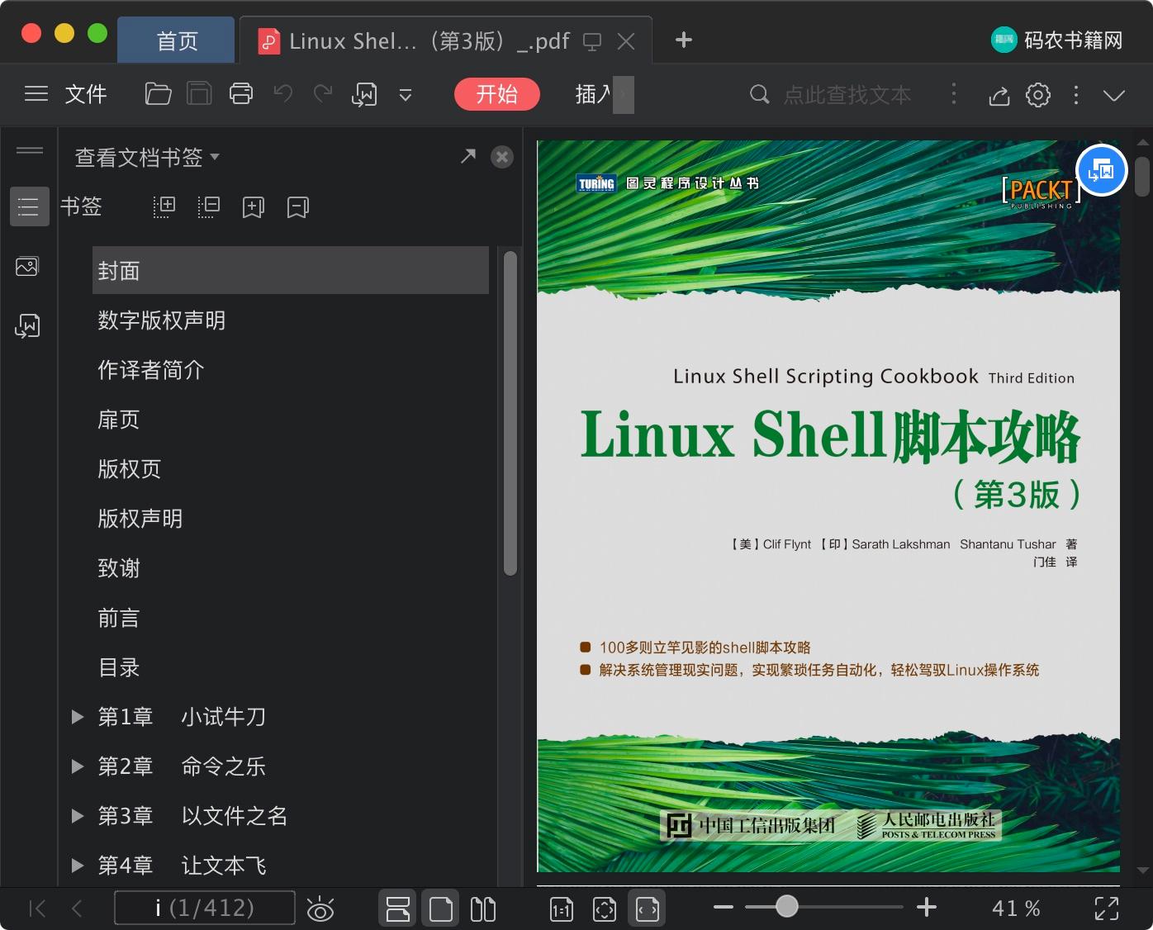Screen dimensions: 1153x930
Task: Enter fullscreen mode icon
Action: click(1107, 909)
